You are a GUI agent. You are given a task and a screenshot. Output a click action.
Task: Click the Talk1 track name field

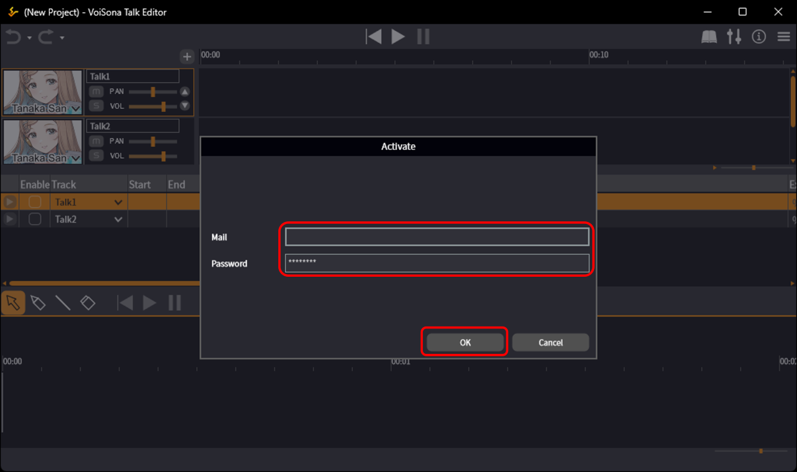(133, 76)
